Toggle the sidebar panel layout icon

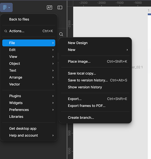pos(60,8)
